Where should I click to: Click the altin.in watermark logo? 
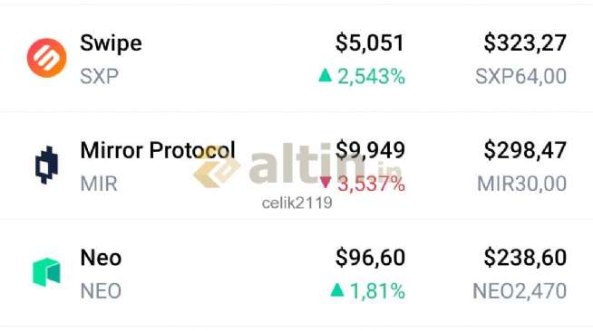tap(297, 165)
